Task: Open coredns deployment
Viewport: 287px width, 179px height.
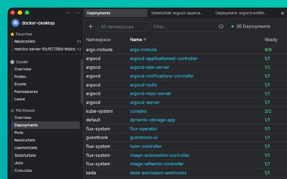Action: (x=138, y=111)
